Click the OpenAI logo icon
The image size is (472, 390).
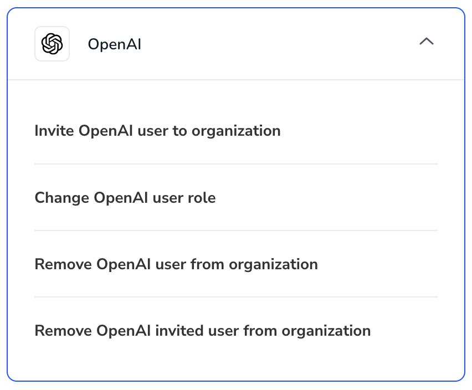(52, 44)
